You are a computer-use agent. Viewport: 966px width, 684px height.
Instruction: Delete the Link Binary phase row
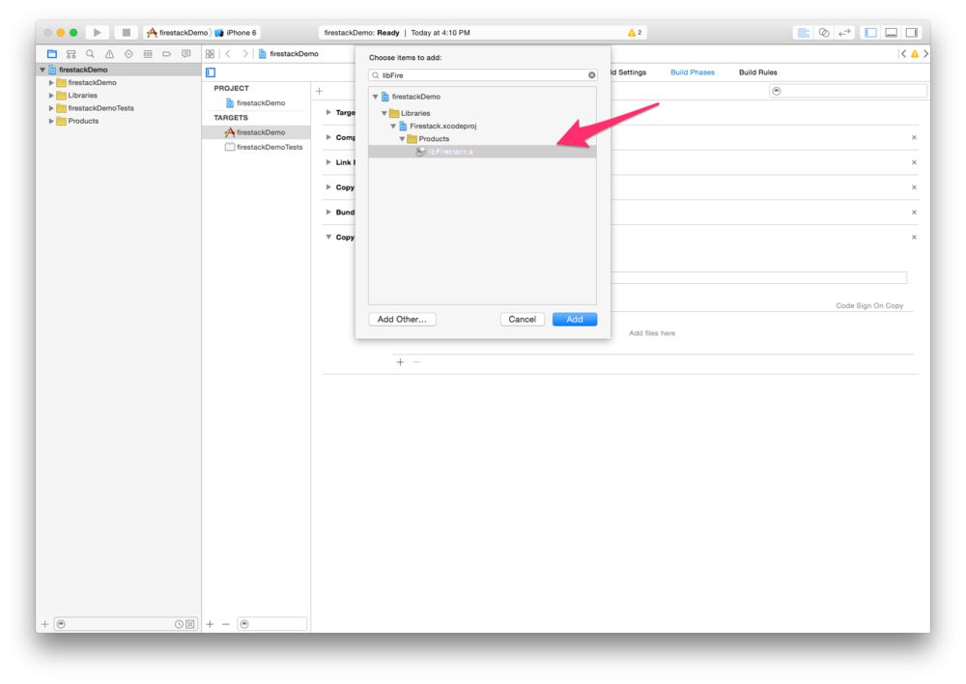[914, 162]
